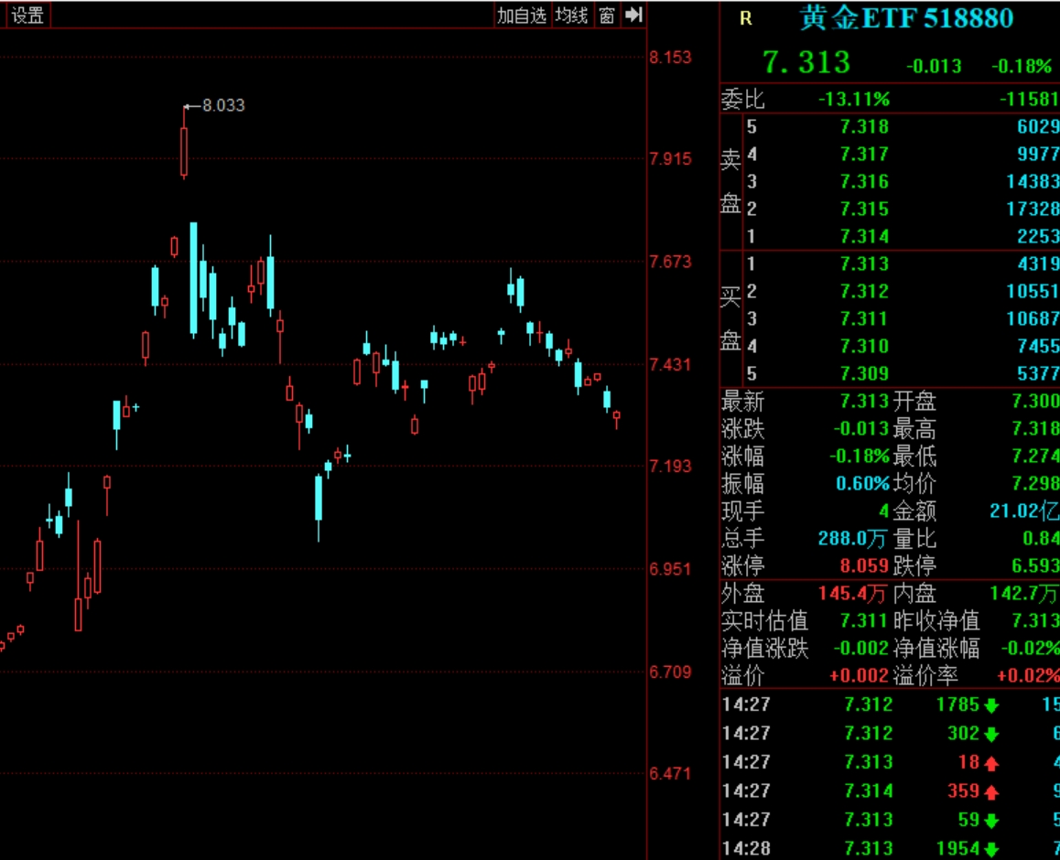Screen dimensions: 1060x860
Task: Click the 溢价 value +0.002
Action: [859, 675]
